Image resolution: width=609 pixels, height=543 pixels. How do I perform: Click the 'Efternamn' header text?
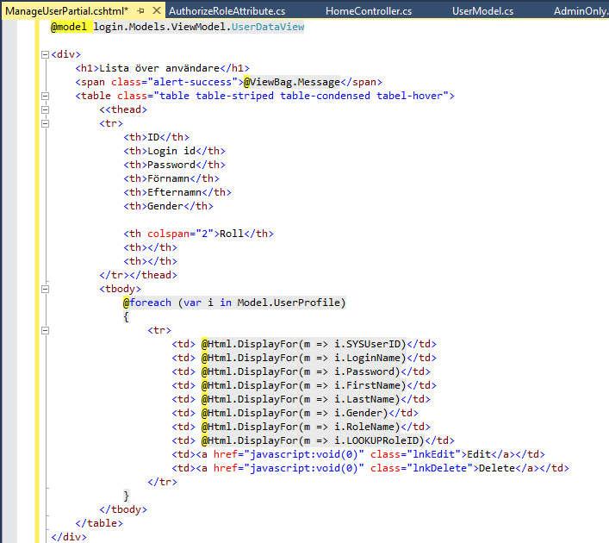click(174, 192)
